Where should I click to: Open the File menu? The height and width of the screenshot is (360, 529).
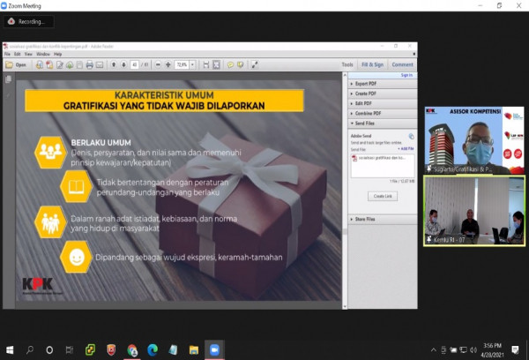(x=8, y=54)
